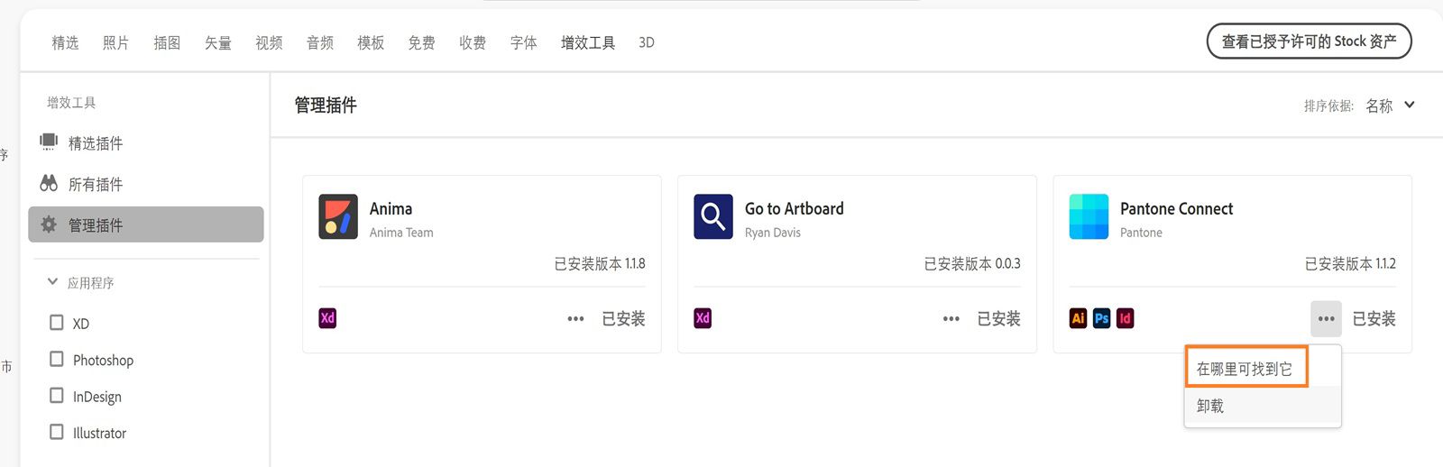Check the Photoshop application filter
The image size is (1443, 467).
coord(57,359)
